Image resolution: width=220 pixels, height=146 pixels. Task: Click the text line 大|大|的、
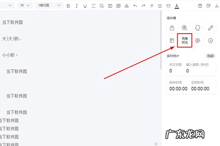tap(12, 39)
